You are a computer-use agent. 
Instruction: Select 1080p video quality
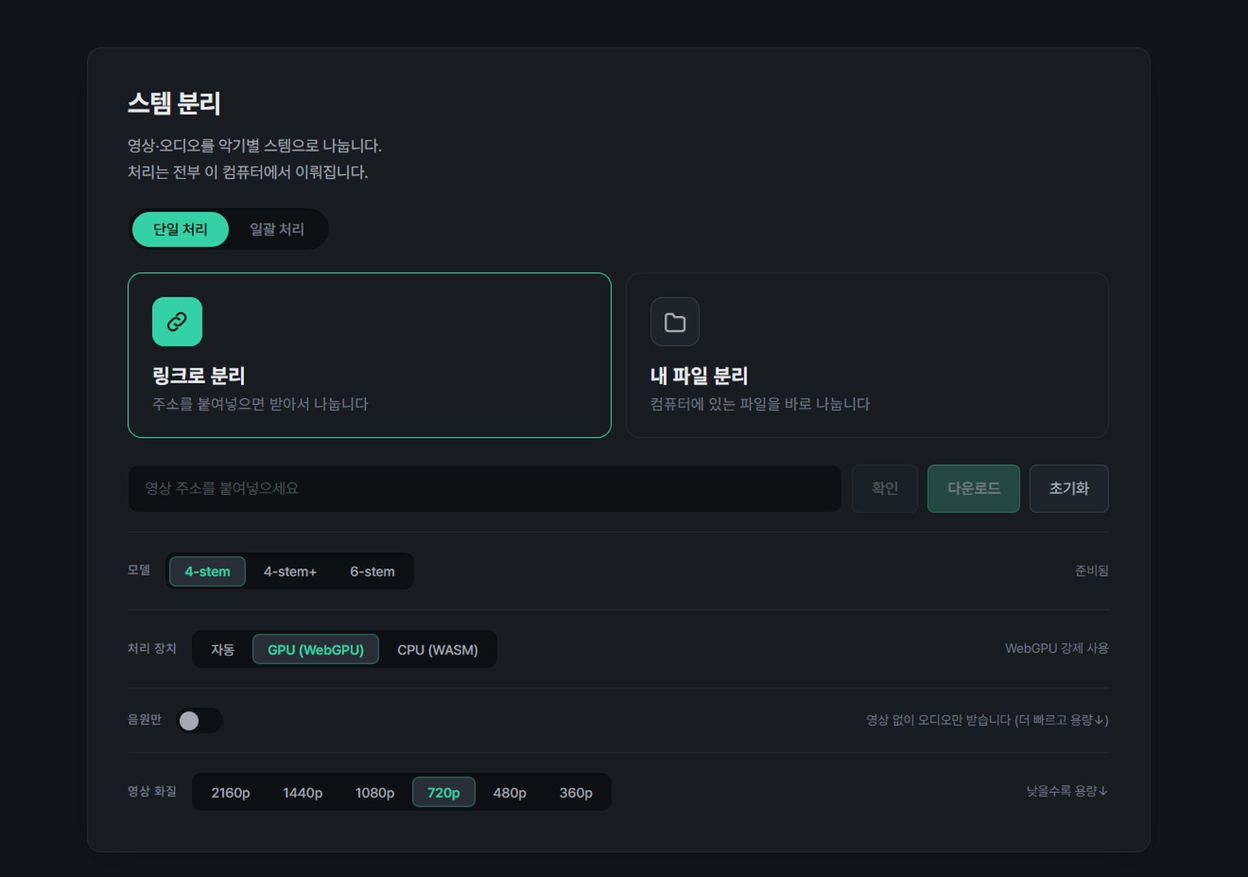[375, 792]
